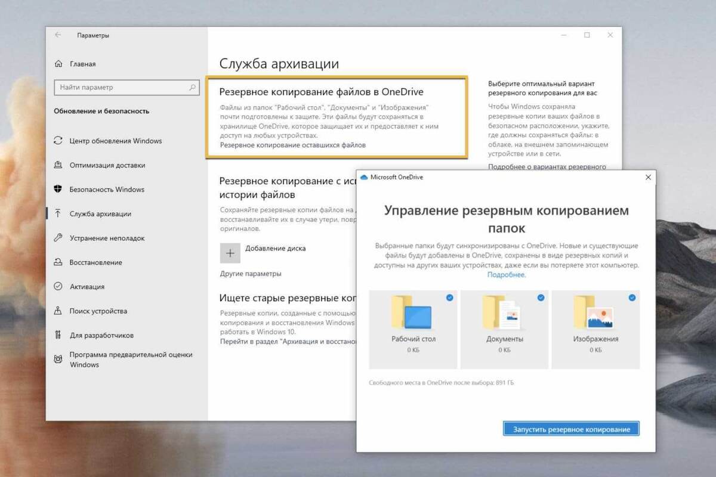Screen dimensions: 716x477
Task: Click the search magnifier in Найти параметр
Action: coord(193,87)
